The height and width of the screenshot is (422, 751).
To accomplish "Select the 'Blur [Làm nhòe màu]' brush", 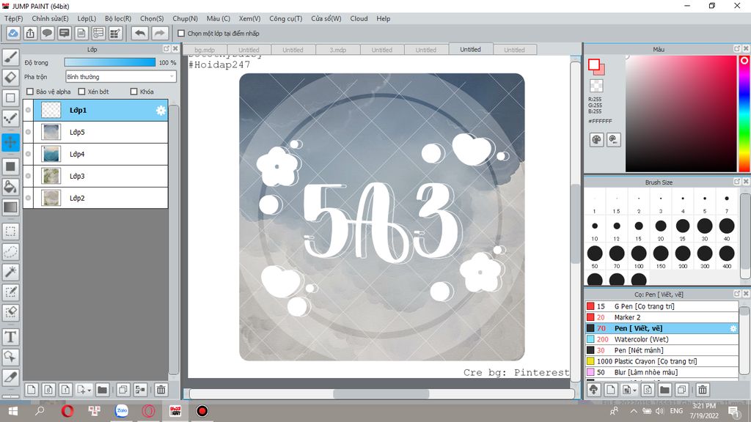I will point(662,372).
